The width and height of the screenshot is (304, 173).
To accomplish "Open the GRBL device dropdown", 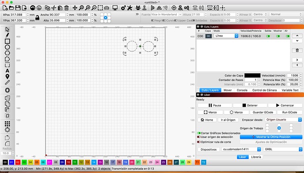I will 283,149.
